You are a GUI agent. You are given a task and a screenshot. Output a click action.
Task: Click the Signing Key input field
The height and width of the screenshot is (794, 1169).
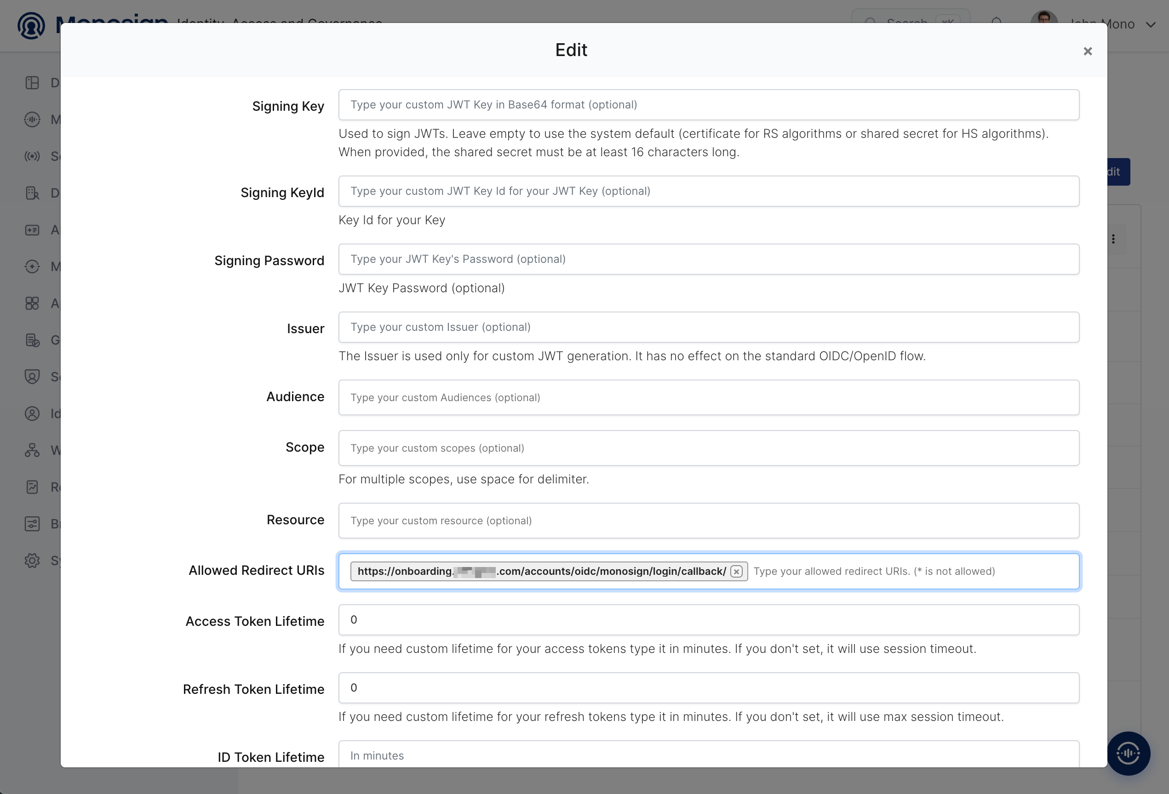(x=708, y=104)
